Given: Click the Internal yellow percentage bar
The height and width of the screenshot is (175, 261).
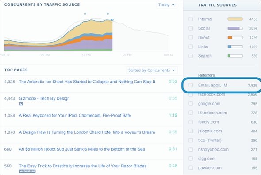Looking at the screenshot, I should coord(235,19).
